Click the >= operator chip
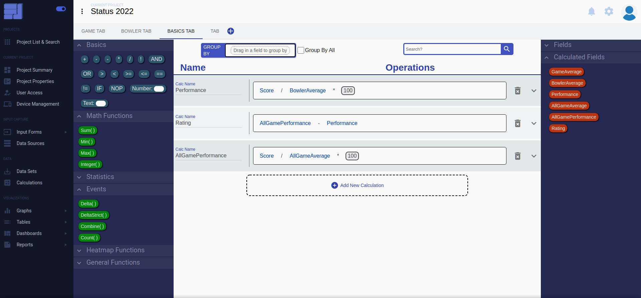The width and height of the screenshot is (641, 298). 129,74
